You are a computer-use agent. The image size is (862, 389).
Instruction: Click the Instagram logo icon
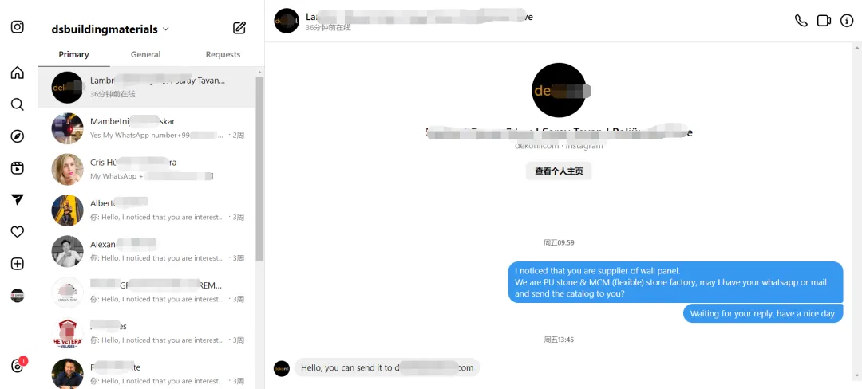click(x=18, y=27)
